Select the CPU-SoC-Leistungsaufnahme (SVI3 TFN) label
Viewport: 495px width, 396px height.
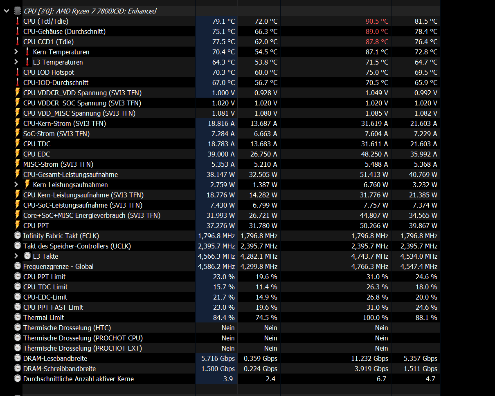(x=83, y=205)
